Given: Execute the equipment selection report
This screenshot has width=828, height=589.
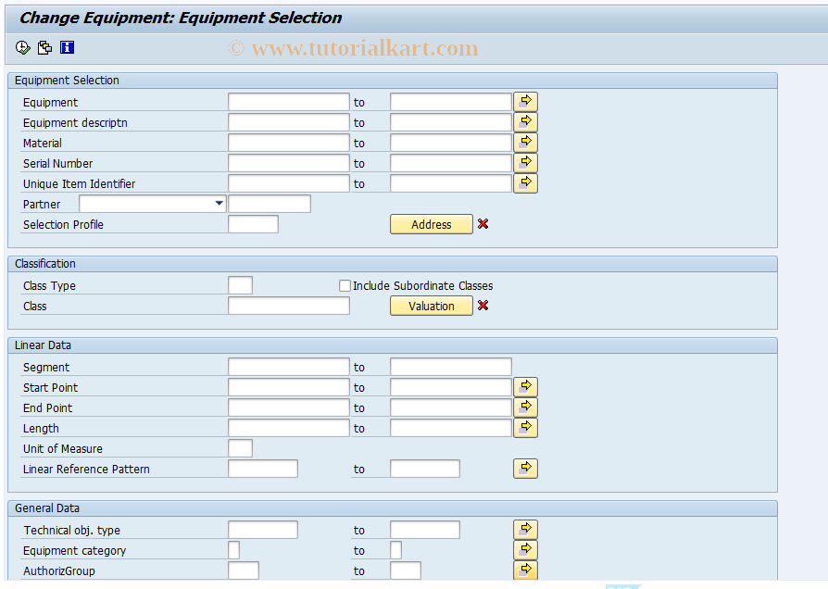Looking at the screenshot, I should coord(22,47).
